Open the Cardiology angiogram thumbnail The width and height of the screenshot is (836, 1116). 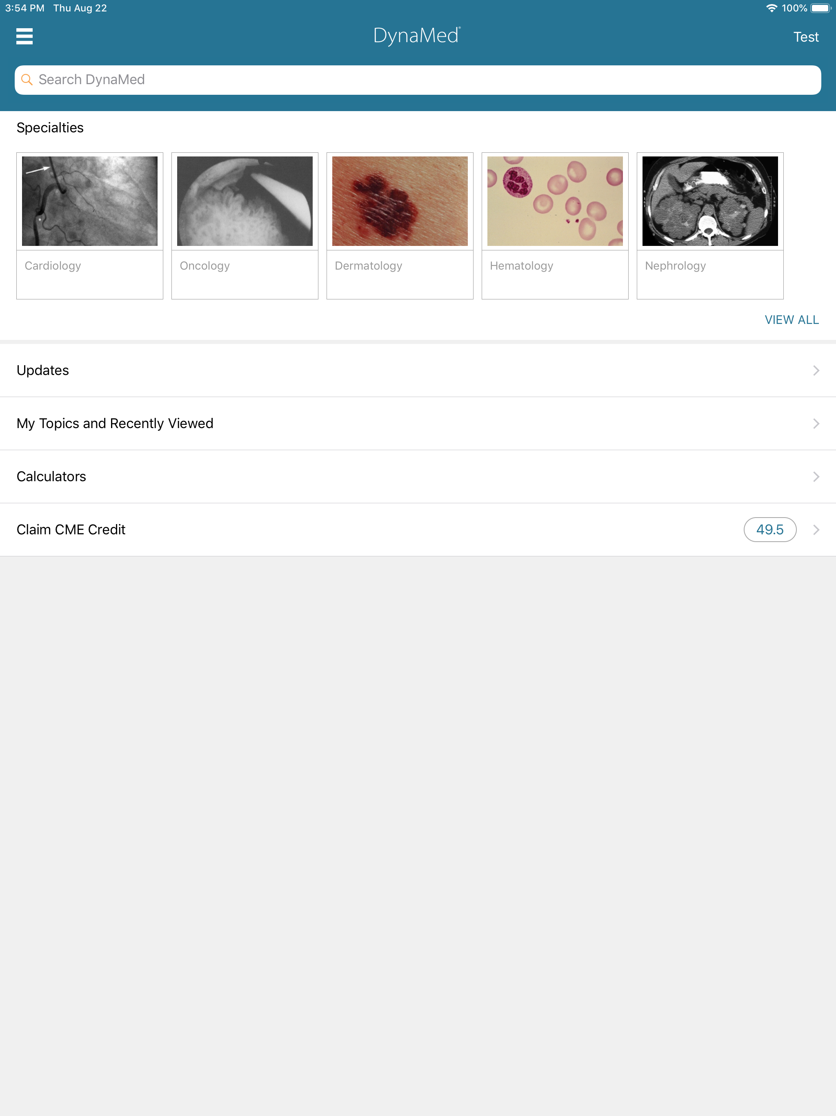(x=90, y=201)
